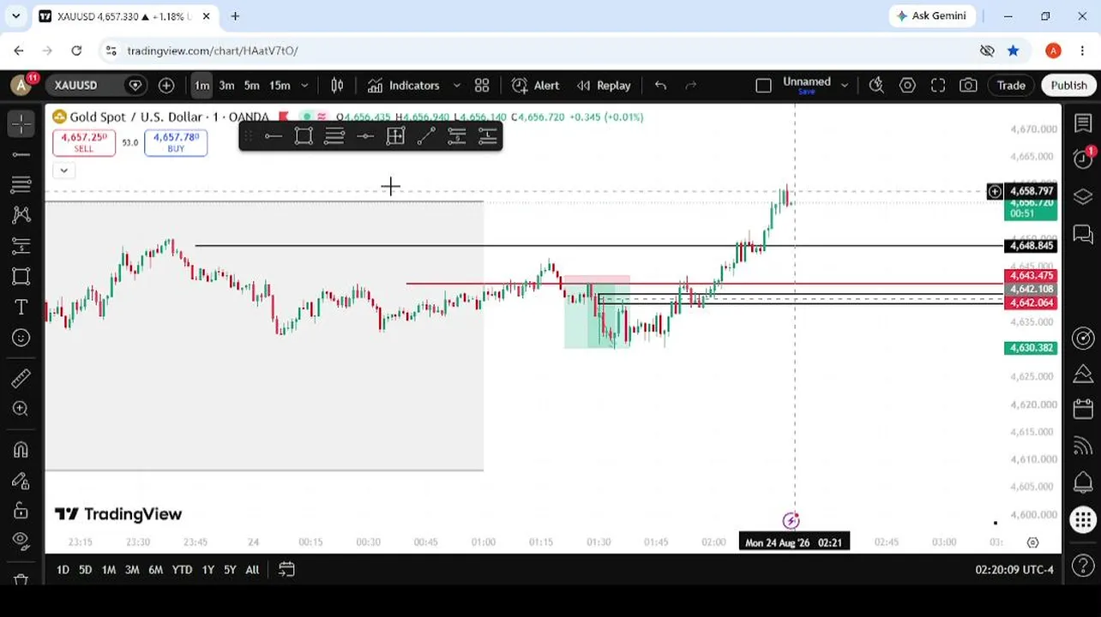Click the trash remove-objects icon

(21, 578)
